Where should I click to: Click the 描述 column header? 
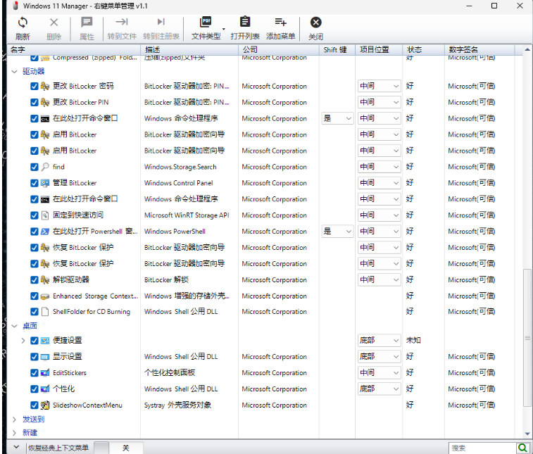[x=189, y=50]
